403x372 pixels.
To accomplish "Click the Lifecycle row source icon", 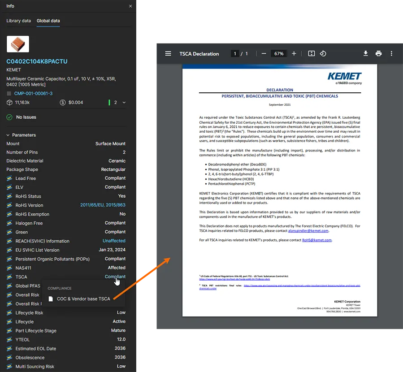I will (9, 322).
